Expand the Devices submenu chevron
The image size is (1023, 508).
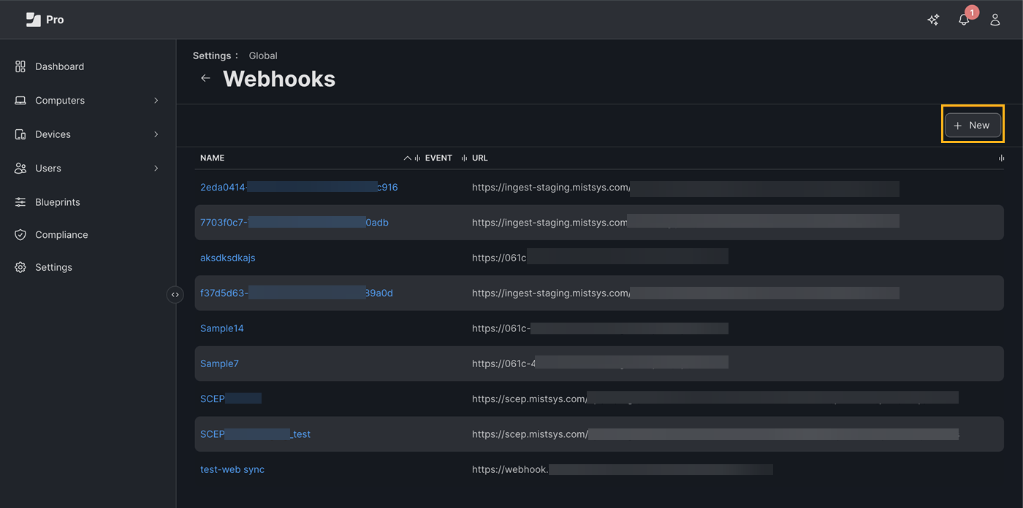tap(156, 134)
